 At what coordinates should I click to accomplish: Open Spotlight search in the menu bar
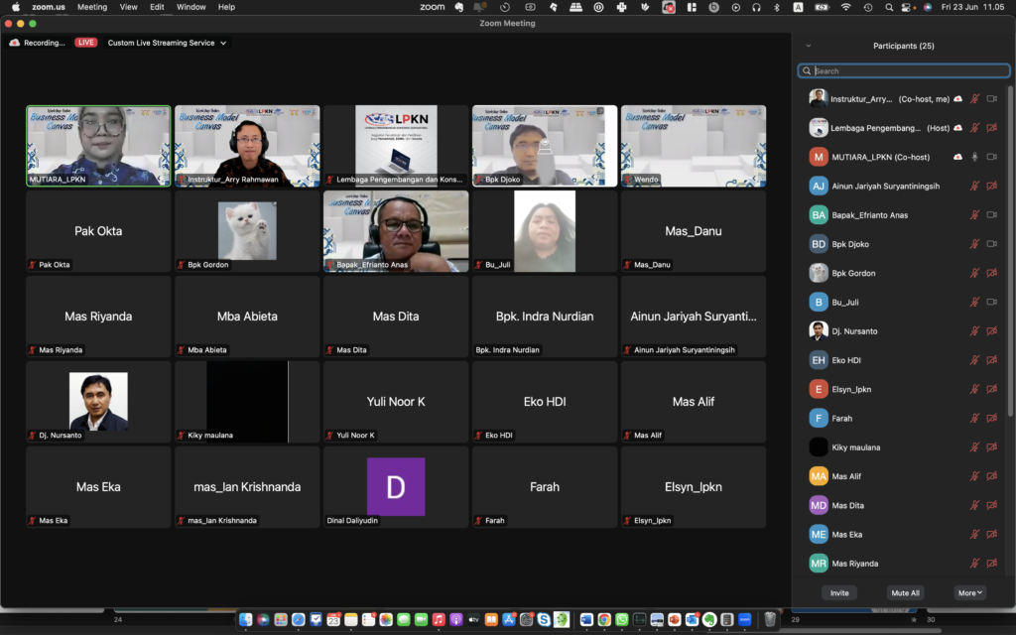click(889, 7)
